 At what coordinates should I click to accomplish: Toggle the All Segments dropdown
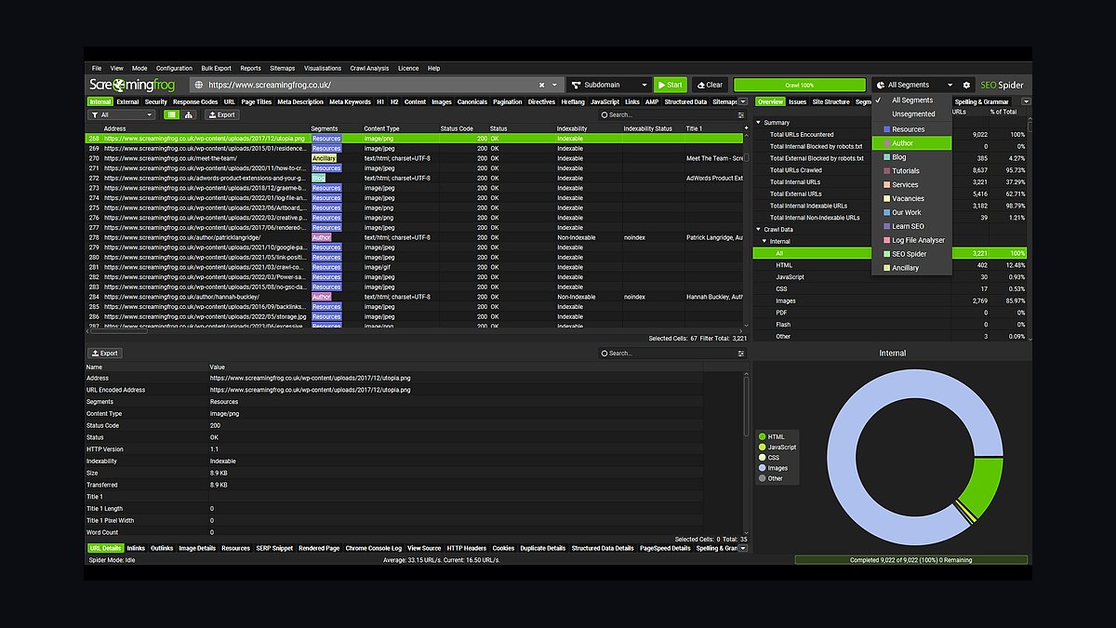(914, 85)
